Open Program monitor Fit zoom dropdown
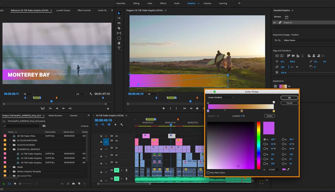Viewport: 335px width, 192px height. click(x=153, y=94)
